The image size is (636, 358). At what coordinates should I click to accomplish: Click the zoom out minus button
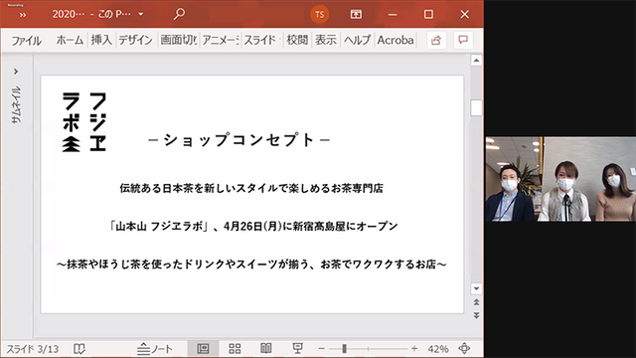(x=321, y=348)
